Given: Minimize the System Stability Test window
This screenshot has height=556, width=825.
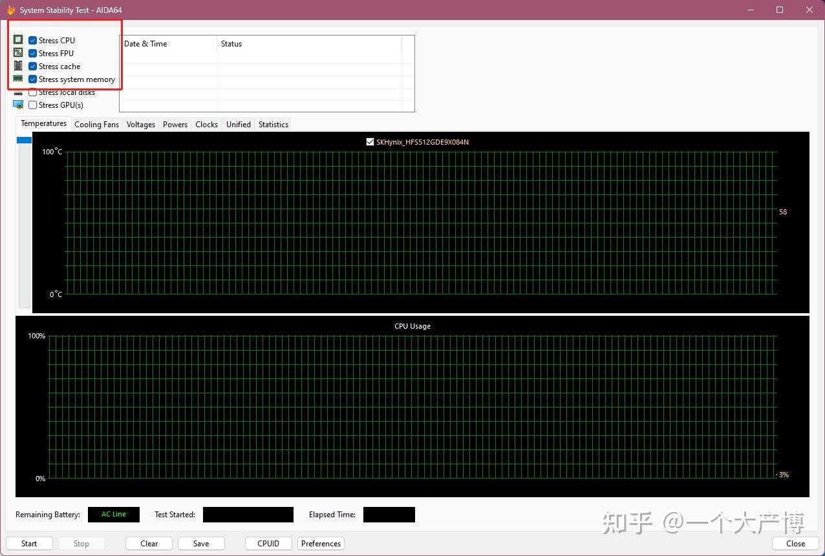Looking at the screenshot, I should click(751, 10).
